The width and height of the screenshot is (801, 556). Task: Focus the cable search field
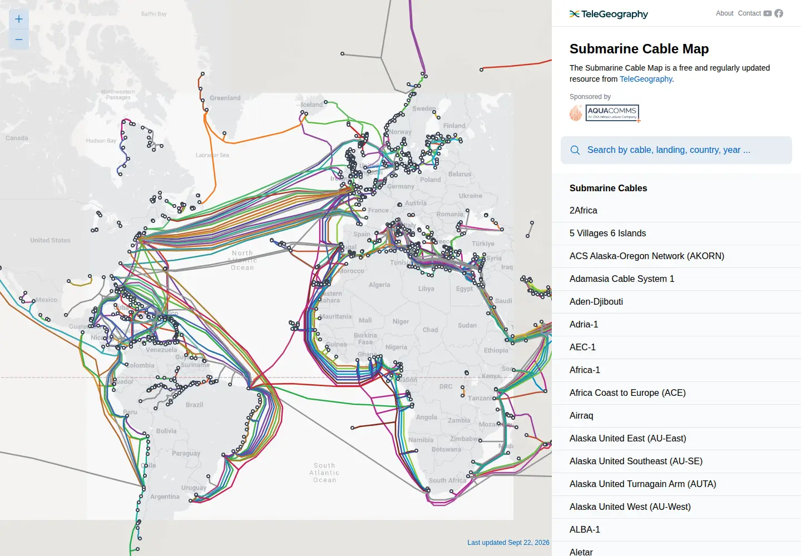coord(676,150)
